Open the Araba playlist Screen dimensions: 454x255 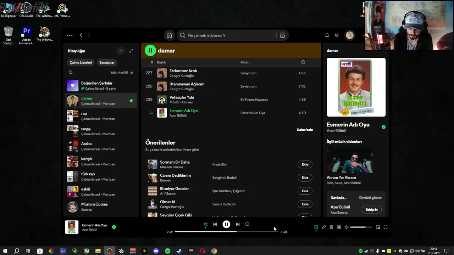coord(101,146)
